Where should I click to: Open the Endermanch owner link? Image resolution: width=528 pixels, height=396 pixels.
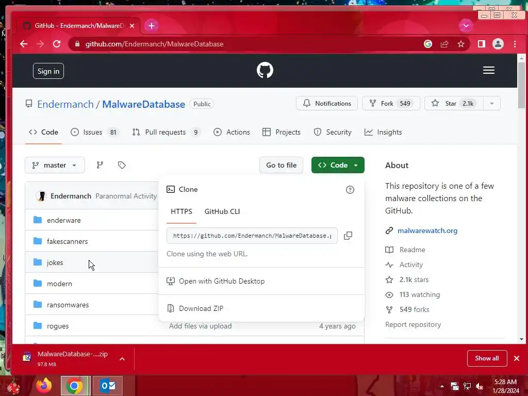coord(65,104)
